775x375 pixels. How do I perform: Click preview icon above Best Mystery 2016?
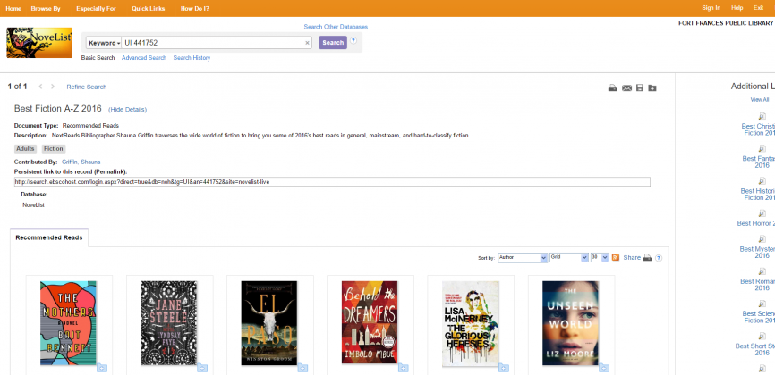762,239
